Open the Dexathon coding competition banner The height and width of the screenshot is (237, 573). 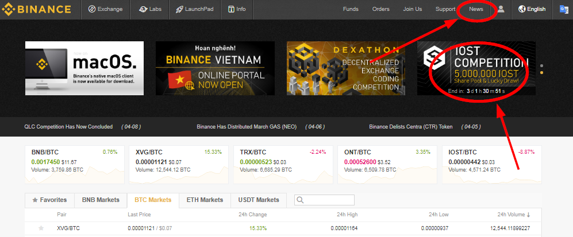point(346,68)
